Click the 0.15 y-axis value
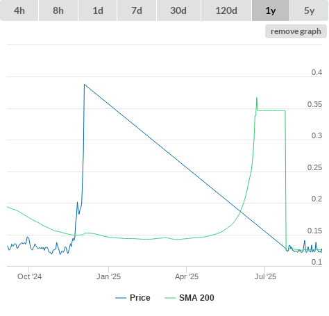The height and width of the screenshot is (316, 329). click(x=314, y=231)
